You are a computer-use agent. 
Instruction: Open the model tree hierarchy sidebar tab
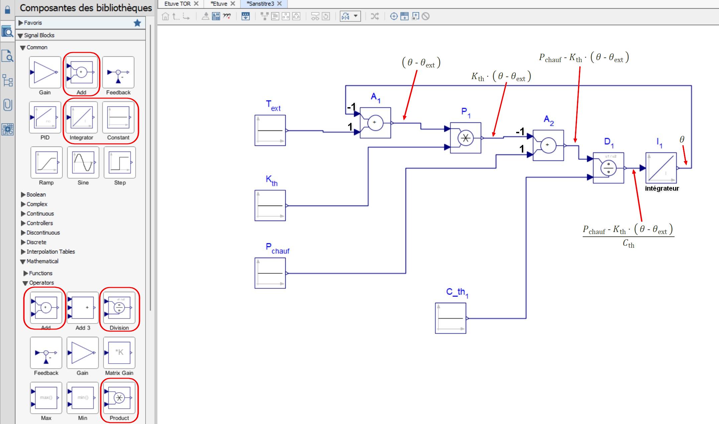click(x=7, y=80)
